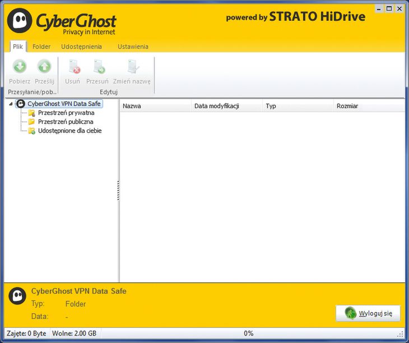Viewport: 409px width, 343px height.
Task: Maximize the CyberGhost window
Action: 389,9
